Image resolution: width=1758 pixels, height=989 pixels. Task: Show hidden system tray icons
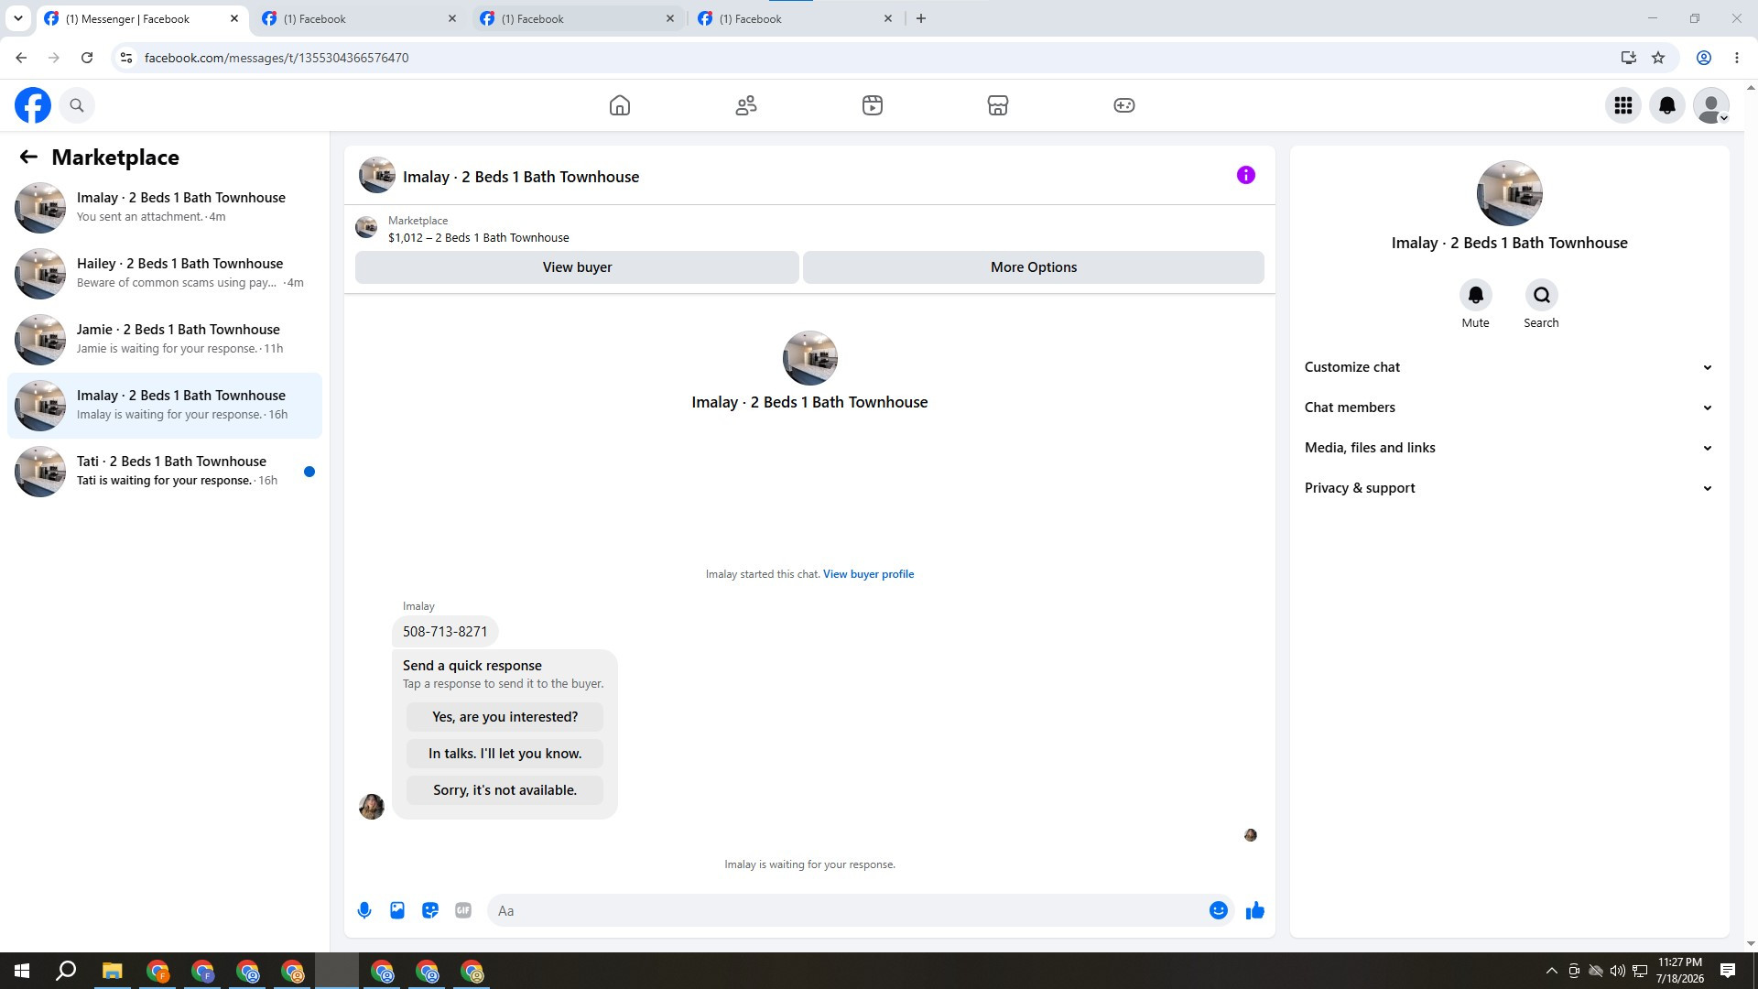(1551, 971)
